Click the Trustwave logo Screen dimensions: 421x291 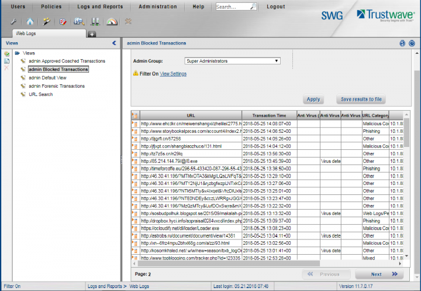click(385, 15)
